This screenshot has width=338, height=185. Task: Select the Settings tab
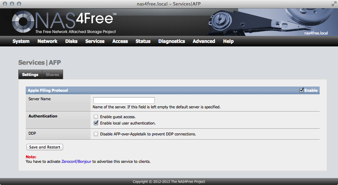[x=30, y=75]
